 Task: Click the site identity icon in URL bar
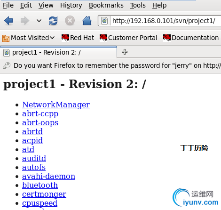pos(104,21)
